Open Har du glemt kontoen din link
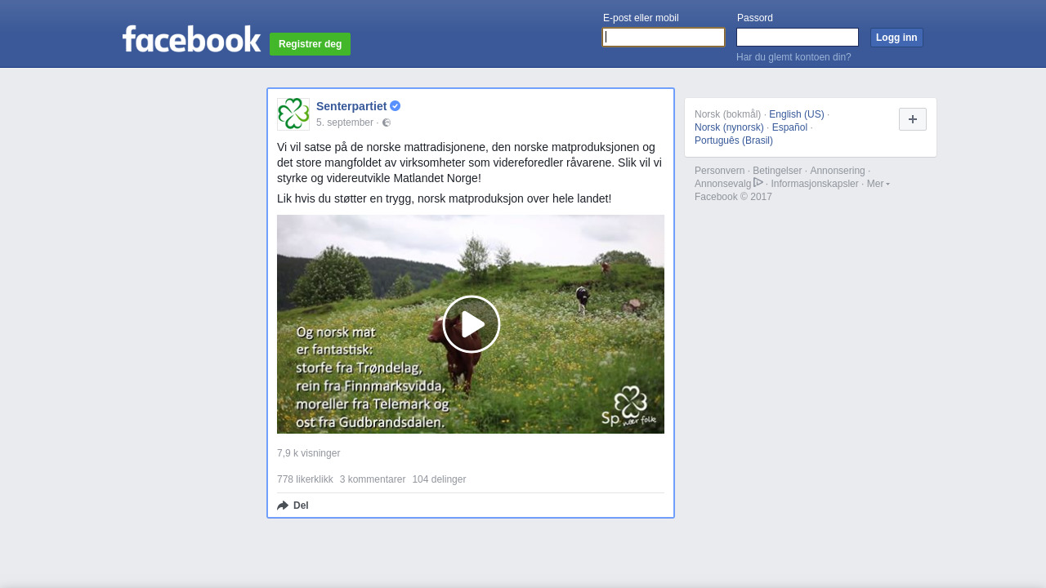Viewport: 1046px width, 588px height. (x=793, y=57)
